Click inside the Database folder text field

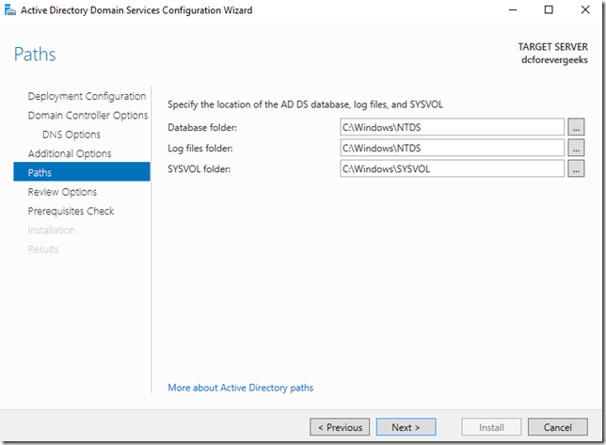pyautogui.click(x=452, y=127)
